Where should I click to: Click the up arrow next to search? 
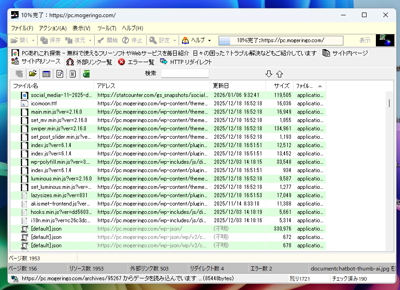click(x=279, y=74)
